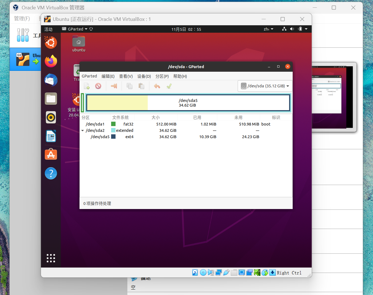
Task: Open the 编辑(E) menu
Action: point(108,76)
